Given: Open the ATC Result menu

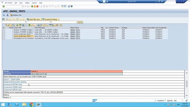Looking at the screenshot, I should [8, 3].
